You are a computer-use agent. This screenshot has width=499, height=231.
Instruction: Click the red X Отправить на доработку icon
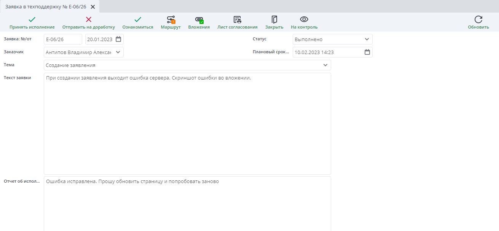[x=88, y=19]
